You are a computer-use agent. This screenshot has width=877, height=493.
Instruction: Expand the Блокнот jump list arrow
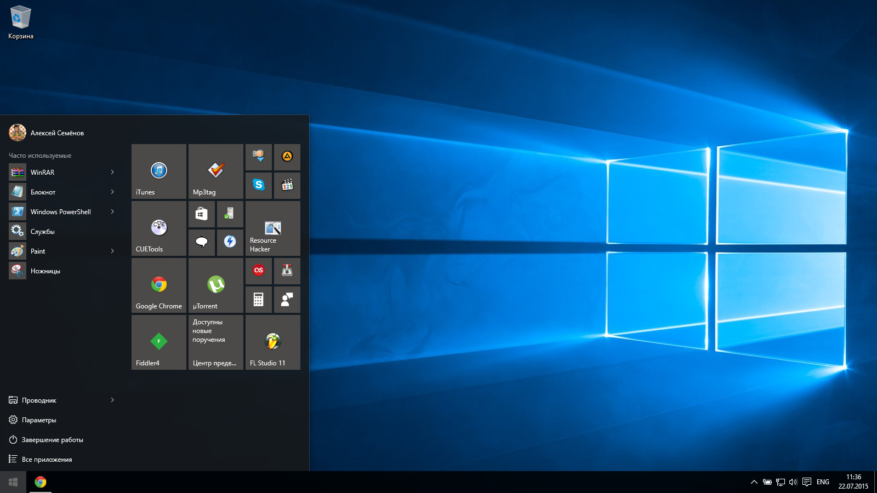[x=112, y=192]
